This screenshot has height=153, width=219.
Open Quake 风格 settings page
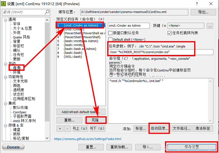pos(22,37)
